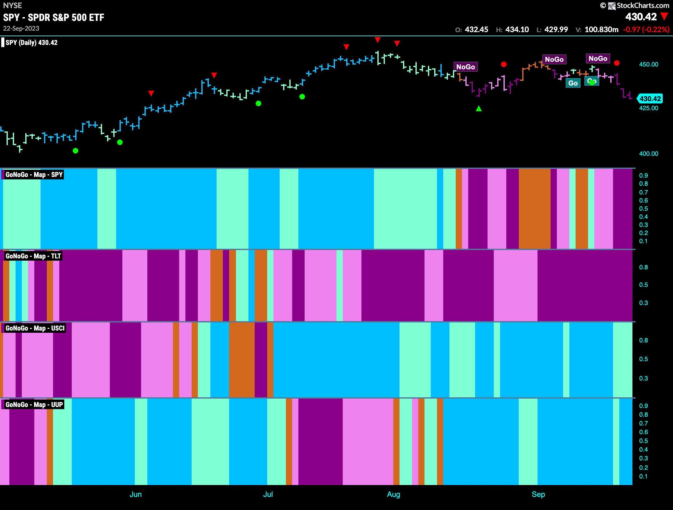Click the GoNoGo - Map - TLT panel label

33,256
